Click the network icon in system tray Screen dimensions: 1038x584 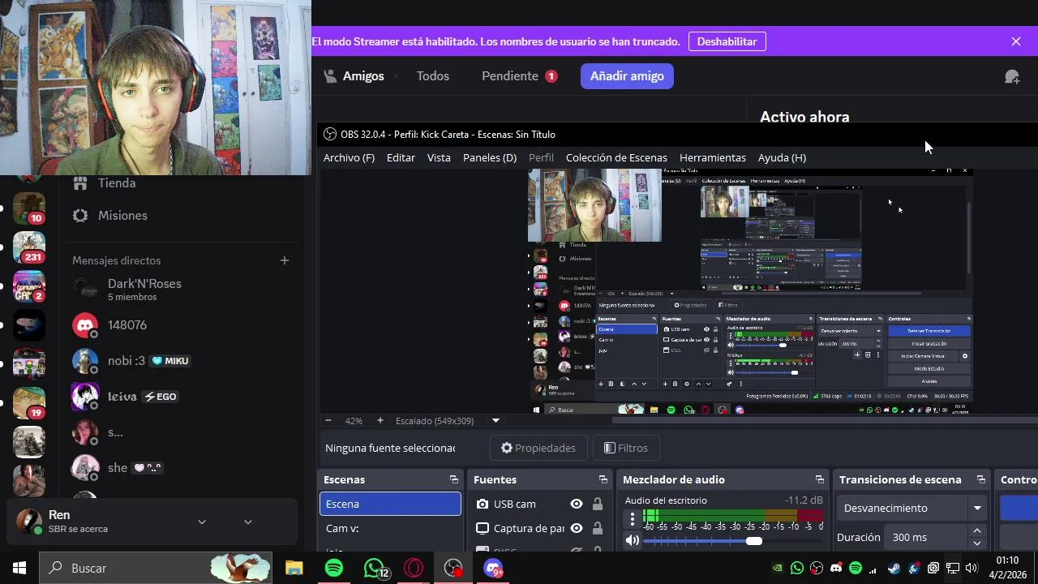pyautogui.click(x=953, y=569)
